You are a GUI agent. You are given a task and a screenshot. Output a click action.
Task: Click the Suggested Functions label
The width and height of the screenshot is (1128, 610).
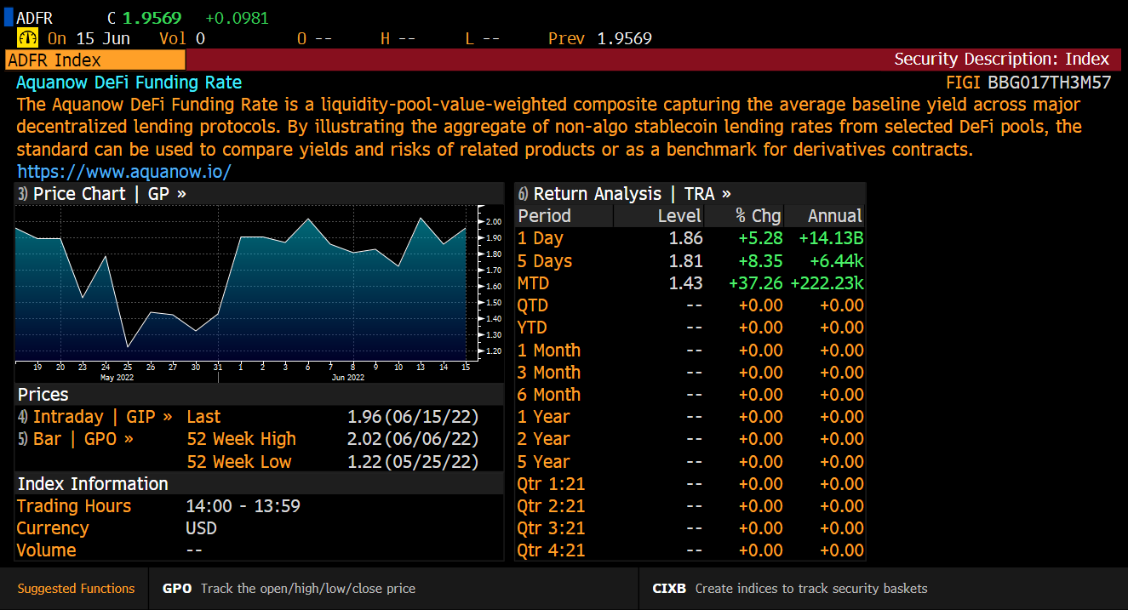pos(76,589)
